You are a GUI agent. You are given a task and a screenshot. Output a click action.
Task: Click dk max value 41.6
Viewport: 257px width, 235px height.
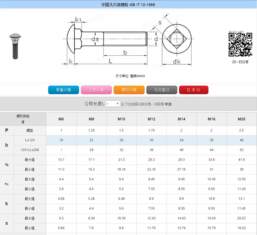tap(241, 160)
